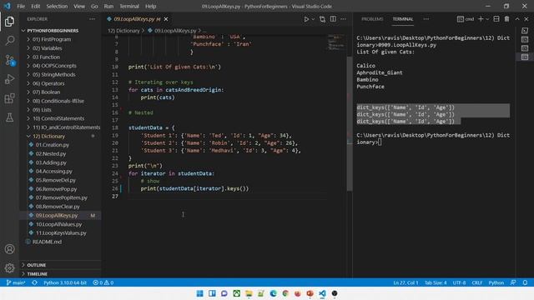Screen dimensions: 534x300
Task: Open the Explorer view in activity bar
Action: tap(9, 22)
